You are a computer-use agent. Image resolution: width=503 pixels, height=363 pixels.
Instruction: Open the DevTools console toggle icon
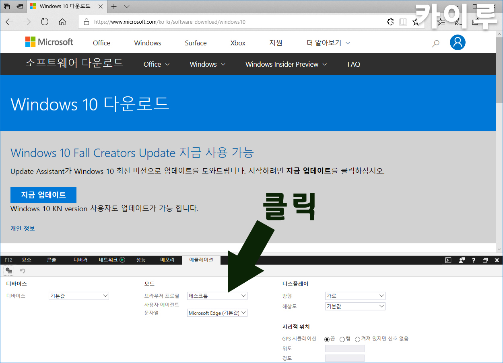point(448,260)
